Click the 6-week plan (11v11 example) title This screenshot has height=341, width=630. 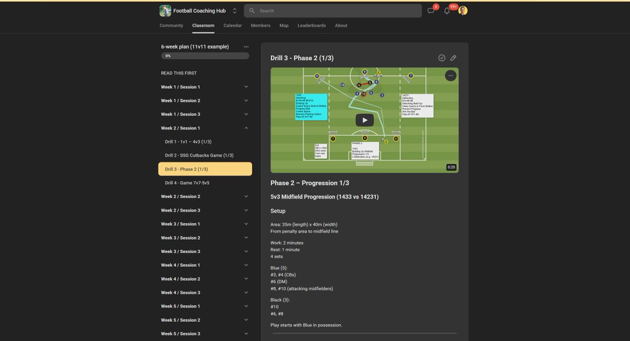coord(195,47)
